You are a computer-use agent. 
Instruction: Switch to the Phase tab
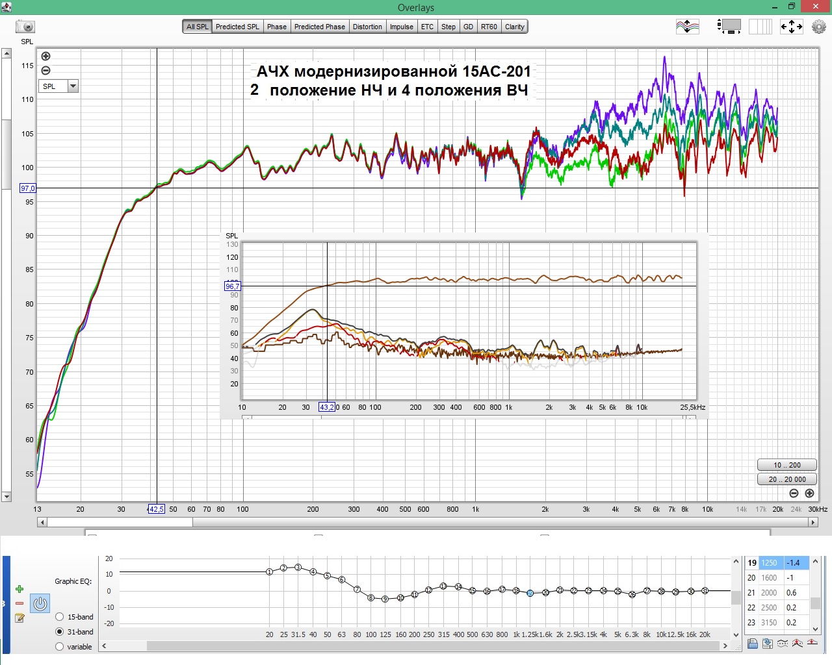277,27
